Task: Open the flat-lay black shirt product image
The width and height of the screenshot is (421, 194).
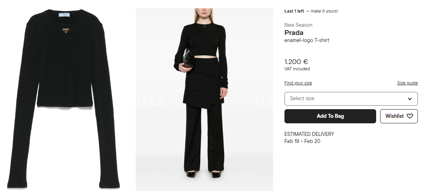Action: tap(63, 99)
